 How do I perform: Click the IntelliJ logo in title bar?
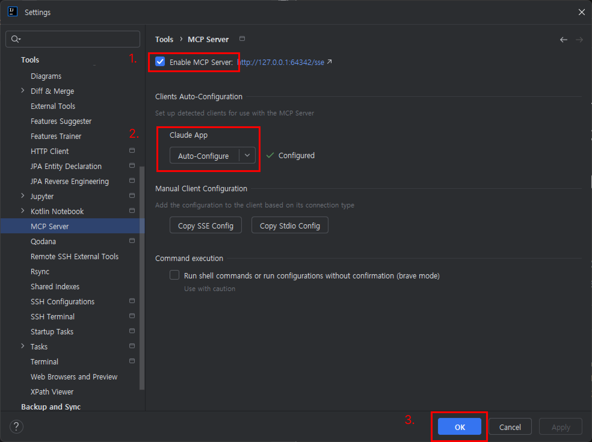coord(12,12)
